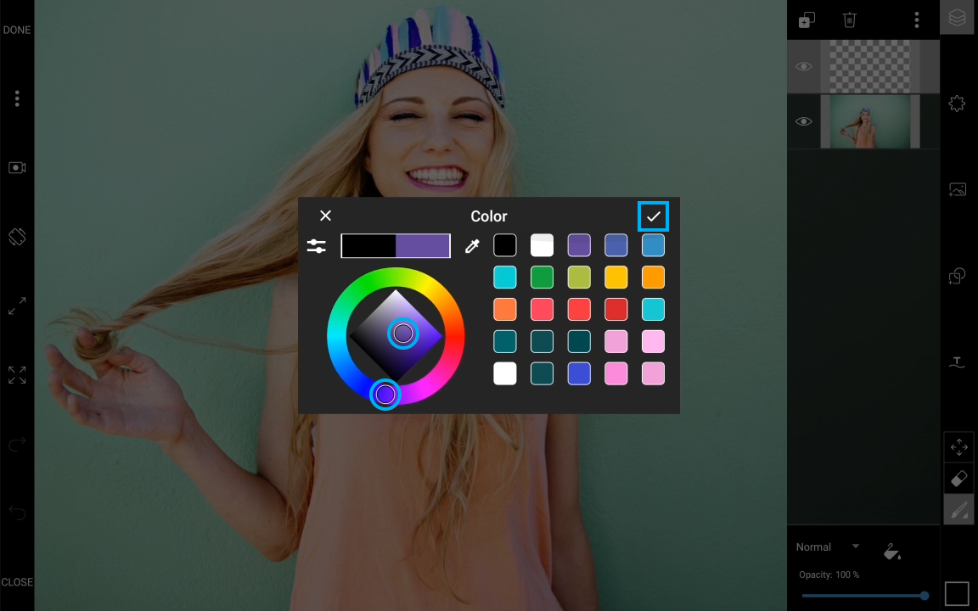Image resolution: width=978 pixels, height=611 pixels.
Task: Click DONE at top left
Action: [17, 29]
